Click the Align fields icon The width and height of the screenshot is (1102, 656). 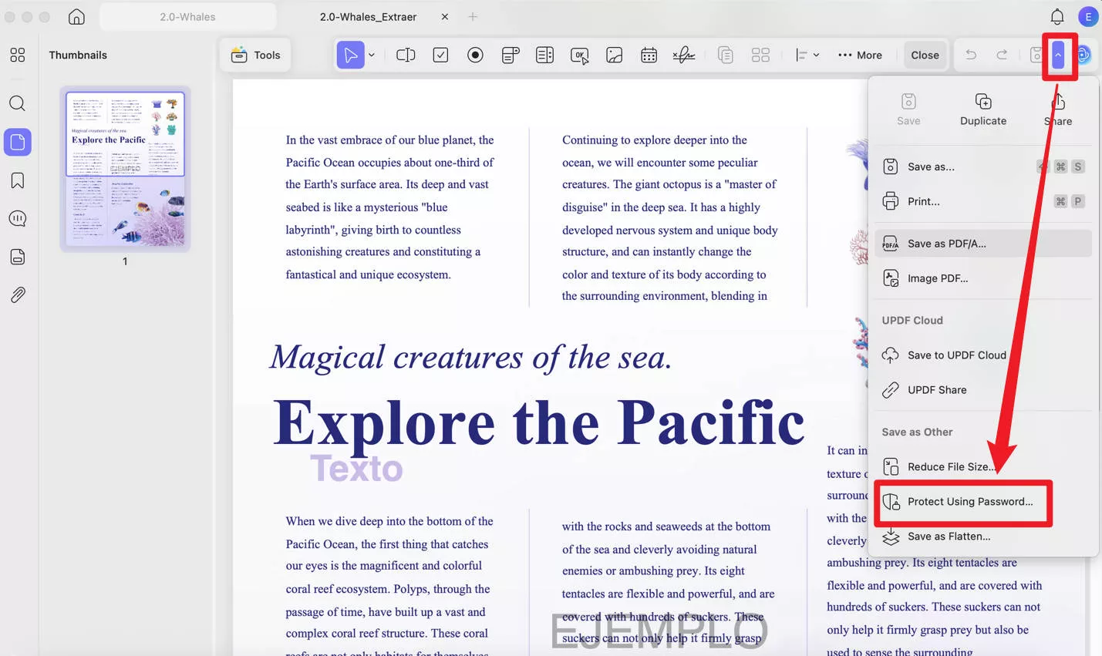tap(801, 55)
